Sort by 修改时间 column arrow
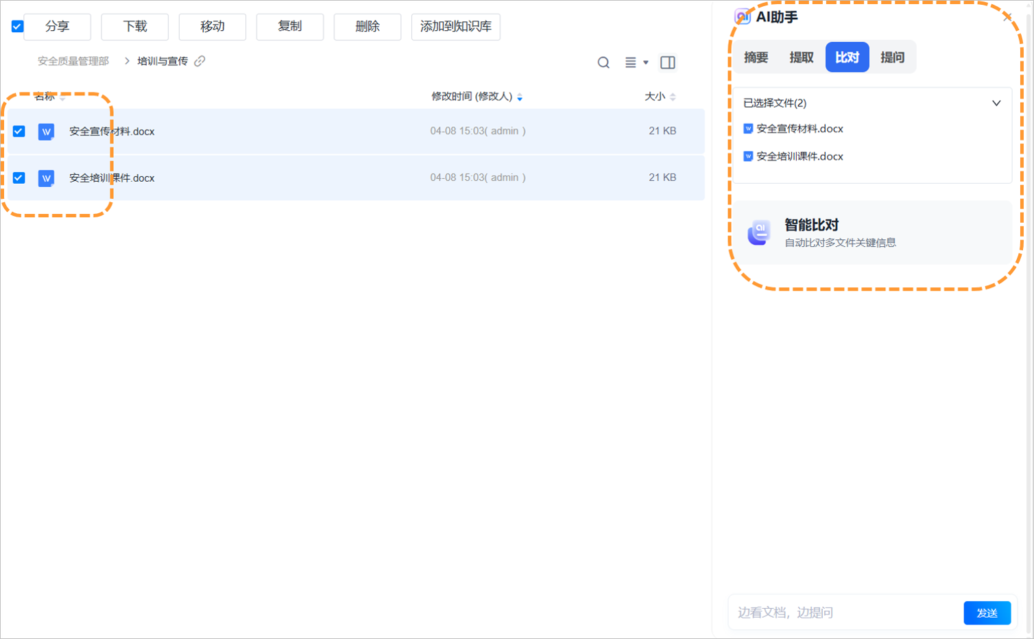This screenshot has height=639, width=1034. tap(520, 97)
